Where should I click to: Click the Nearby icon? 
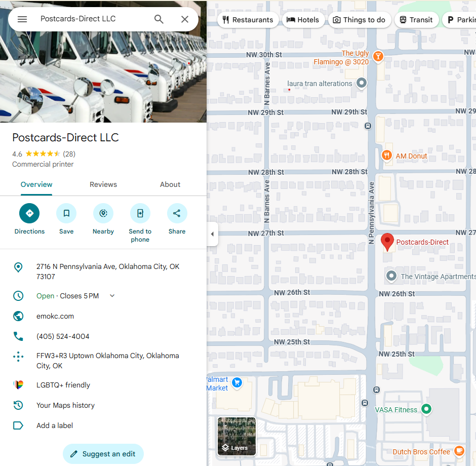[103, 213]
